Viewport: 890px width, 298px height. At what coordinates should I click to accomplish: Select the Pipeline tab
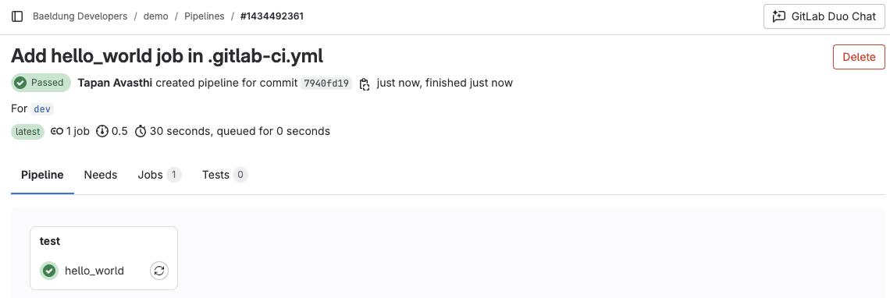coord(43,175)
